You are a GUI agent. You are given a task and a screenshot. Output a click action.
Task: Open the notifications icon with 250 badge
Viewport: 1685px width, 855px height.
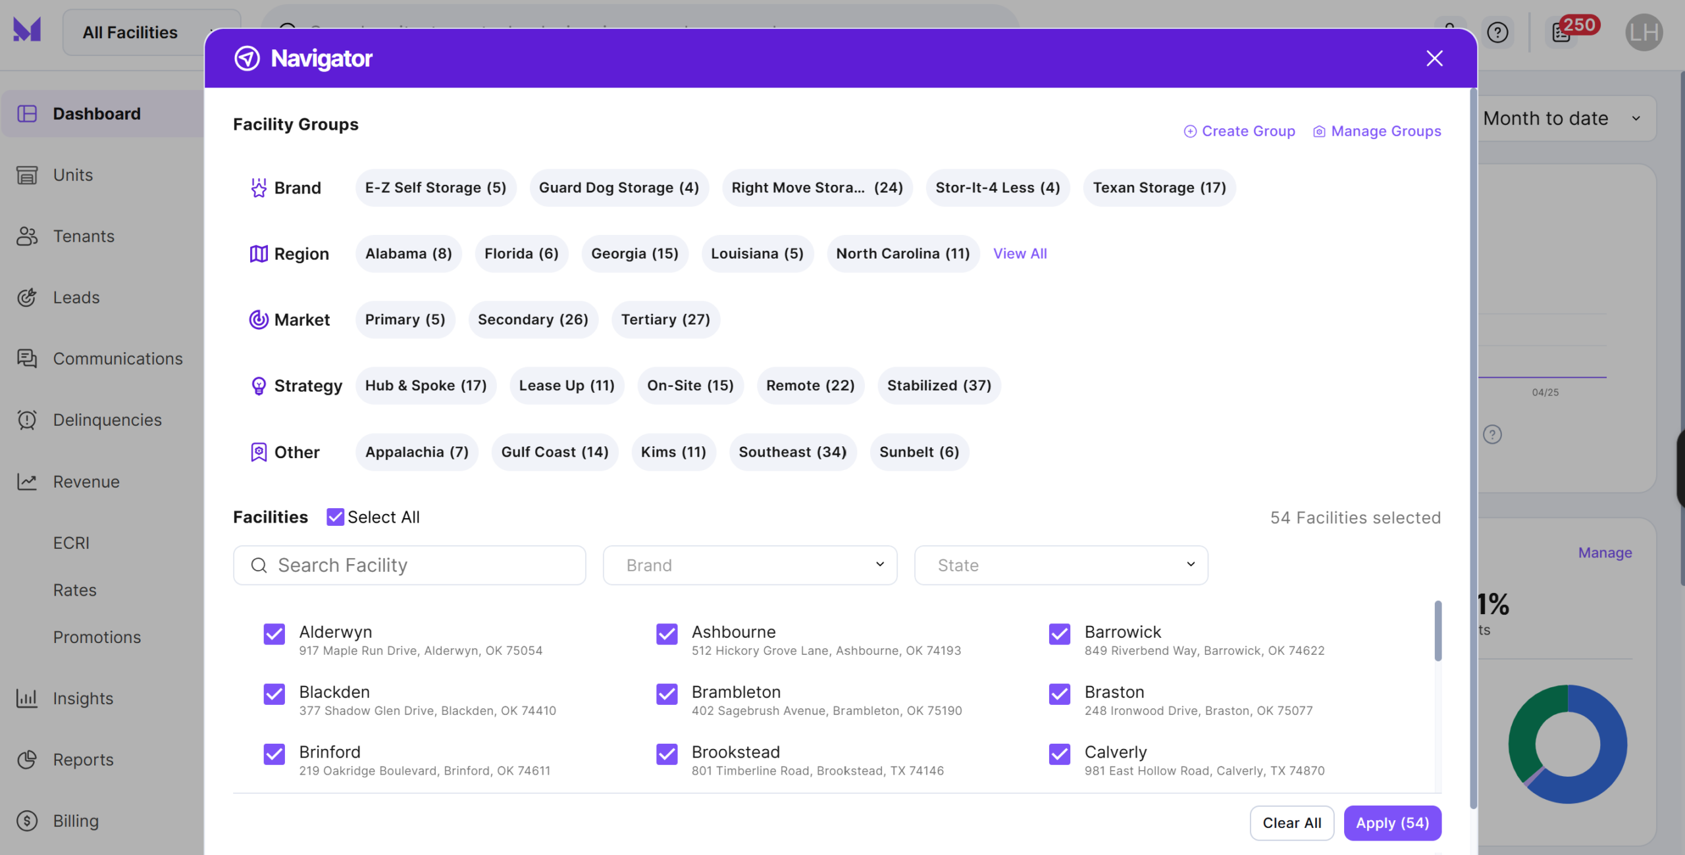coord(1562,32)
